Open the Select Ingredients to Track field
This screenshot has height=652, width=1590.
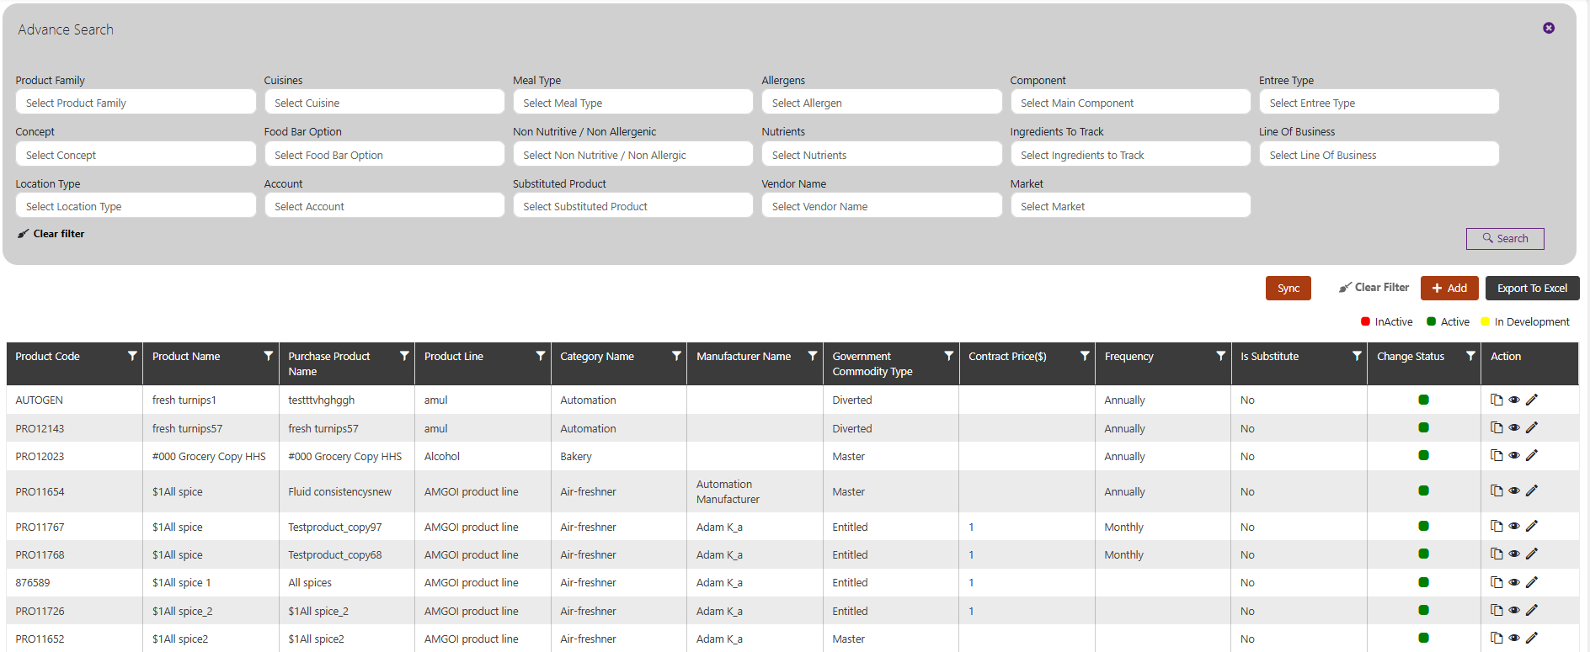point(1130,155)
